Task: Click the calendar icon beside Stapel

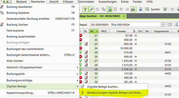Action: tap(170, 25)
